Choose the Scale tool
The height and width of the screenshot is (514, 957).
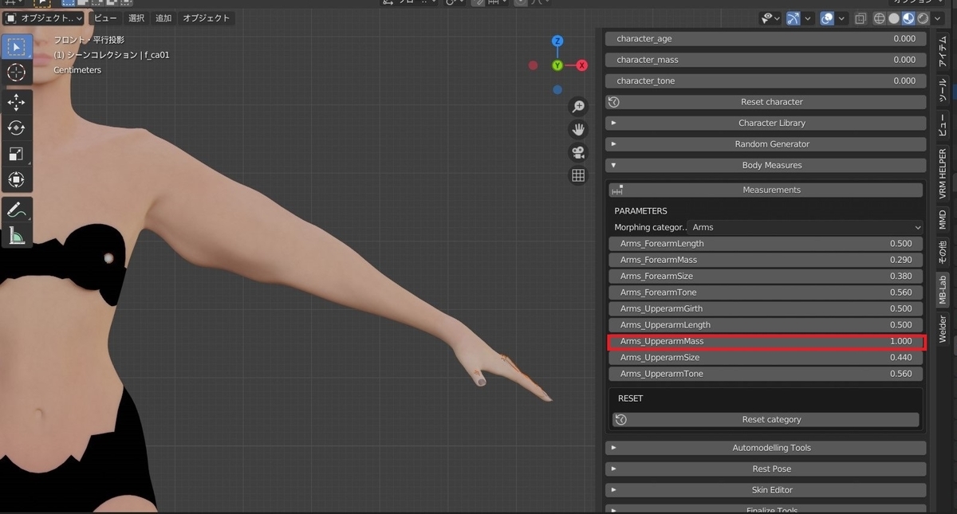[16, 154]
